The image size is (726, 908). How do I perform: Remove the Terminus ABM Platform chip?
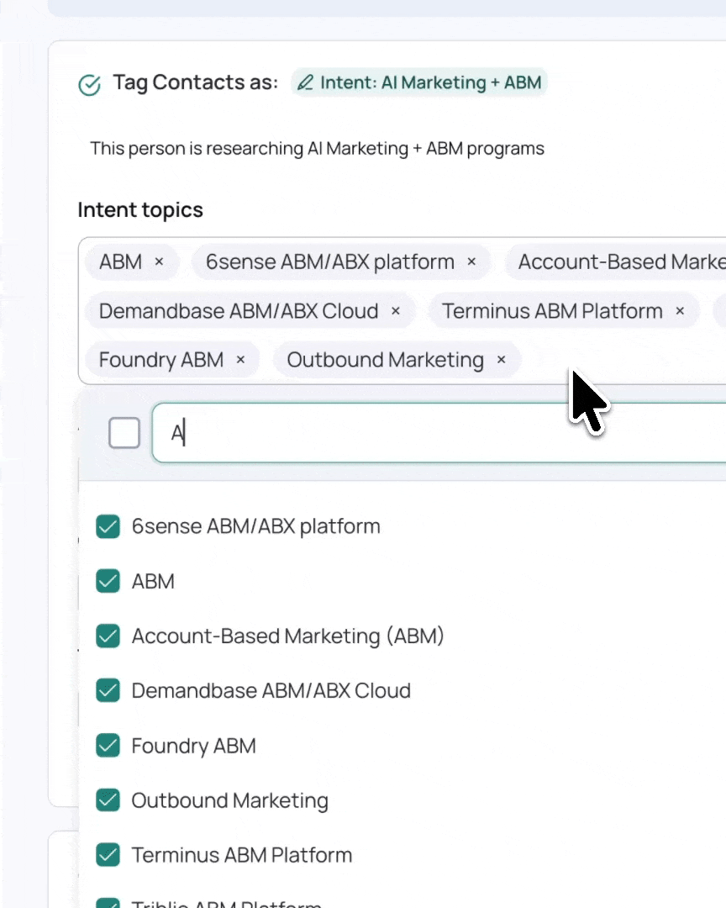coord(681,311)
